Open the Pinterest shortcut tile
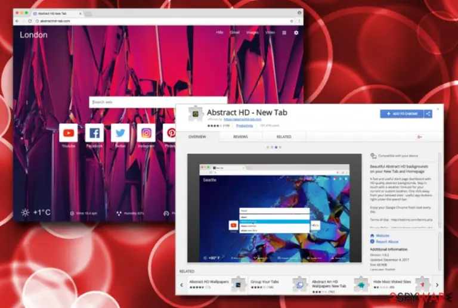 (x=169, y=133)
